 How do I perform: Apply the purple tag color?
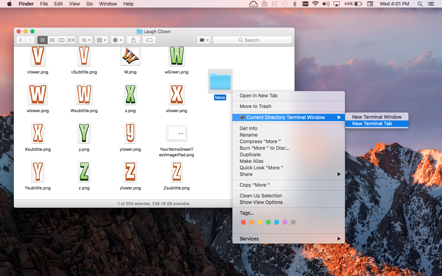pos(285,222)
